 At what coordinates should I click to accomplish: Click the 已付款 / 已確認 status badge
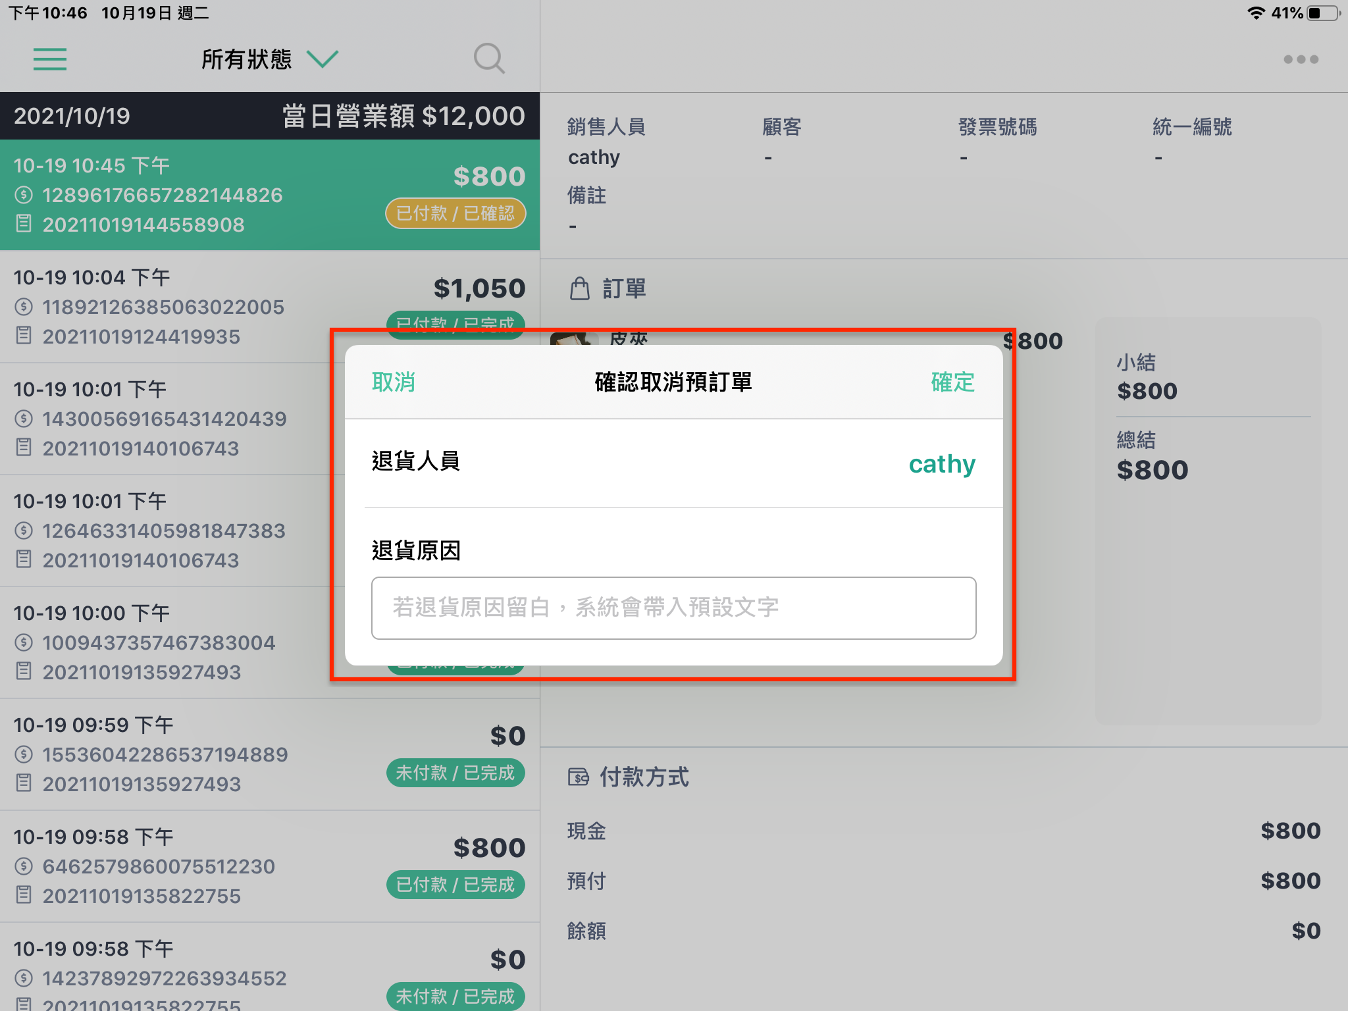(455, 213)
